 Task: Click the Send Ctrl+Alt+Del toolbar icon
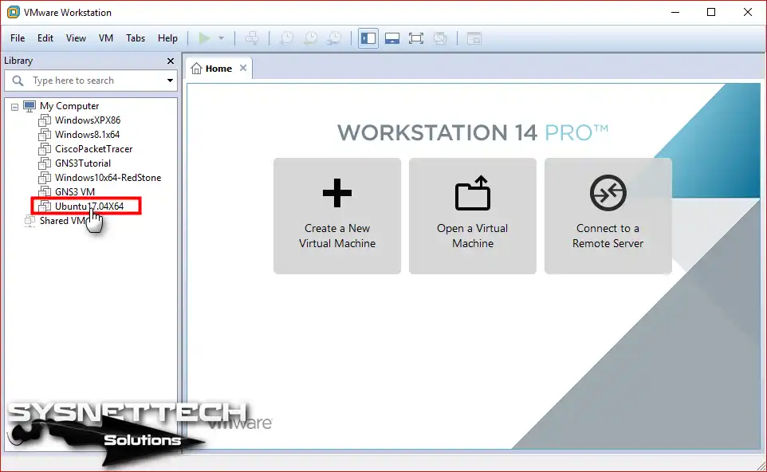coord(252,38)
